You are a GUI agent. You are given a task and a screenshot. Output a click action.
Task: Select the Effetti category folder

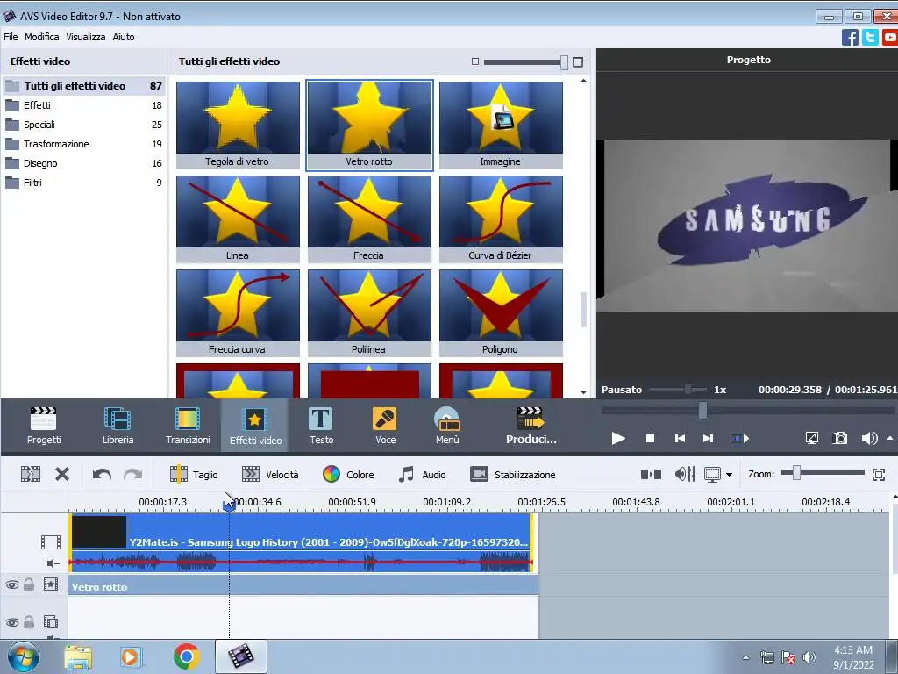(x=84, y=105)
